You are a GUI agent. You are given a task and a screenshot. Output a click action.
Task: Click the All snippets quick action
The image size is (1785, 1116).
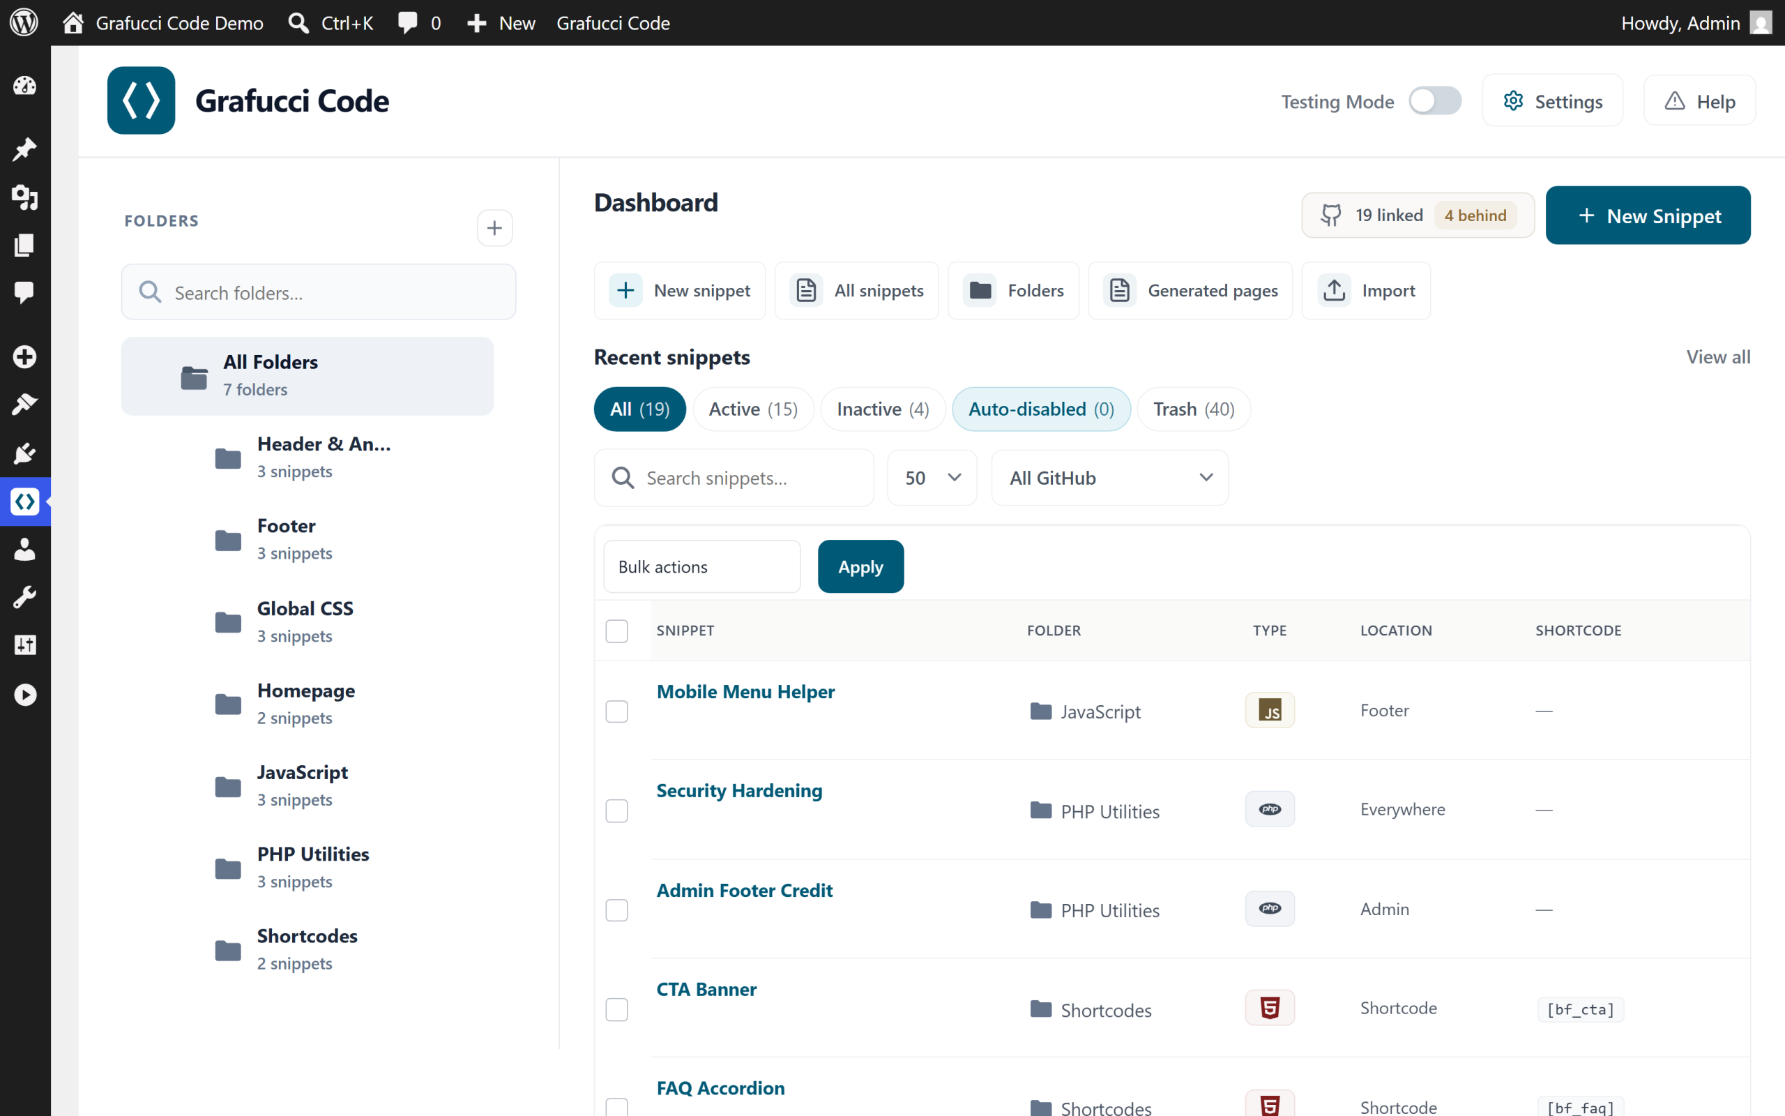[x=856, y=290]
